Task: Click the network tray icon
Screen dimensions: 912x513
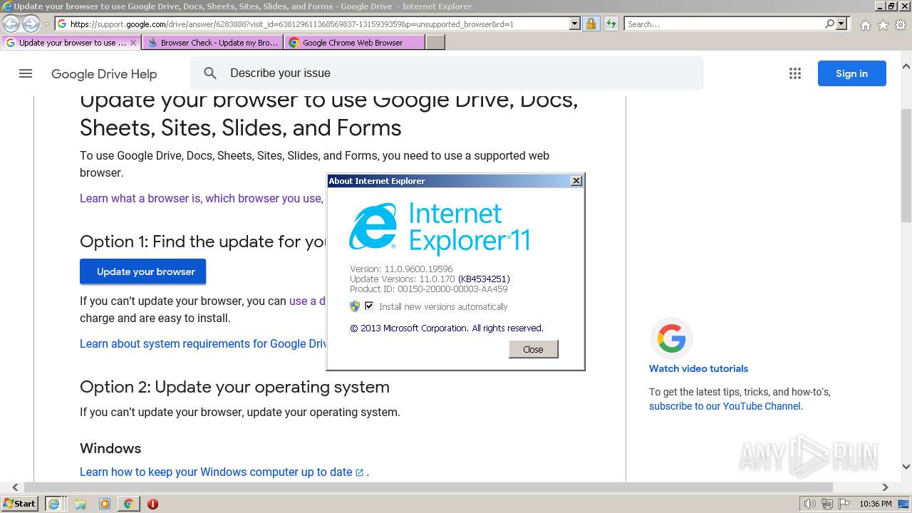Action: pos(827,504)
